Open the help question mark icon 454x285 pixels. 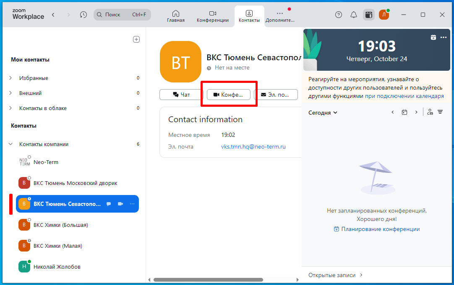coord(339,15)
